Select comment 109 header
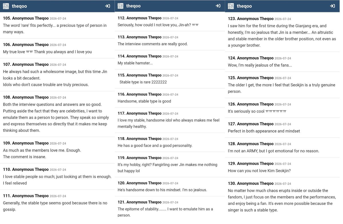The height and width of the screenshot is (224, 343). coord(35,143)
